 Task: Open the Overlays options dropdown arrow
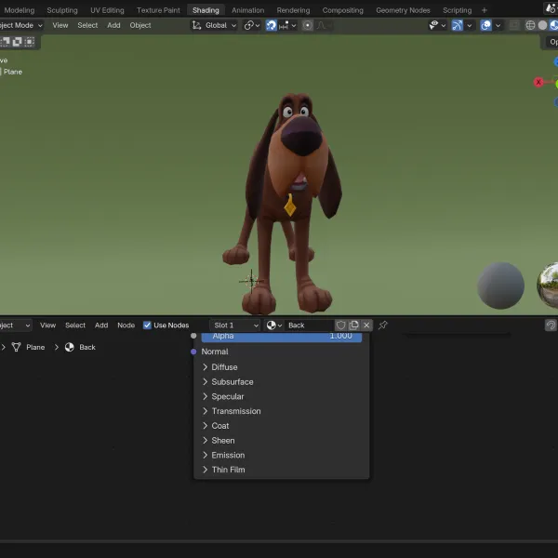[498, 25]
